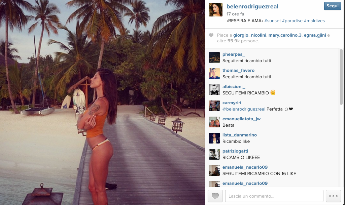The width and height of the screenshot is (345, 205).
Task: Focus the 'Lascia un commento...' field
Action: (274, 196)
